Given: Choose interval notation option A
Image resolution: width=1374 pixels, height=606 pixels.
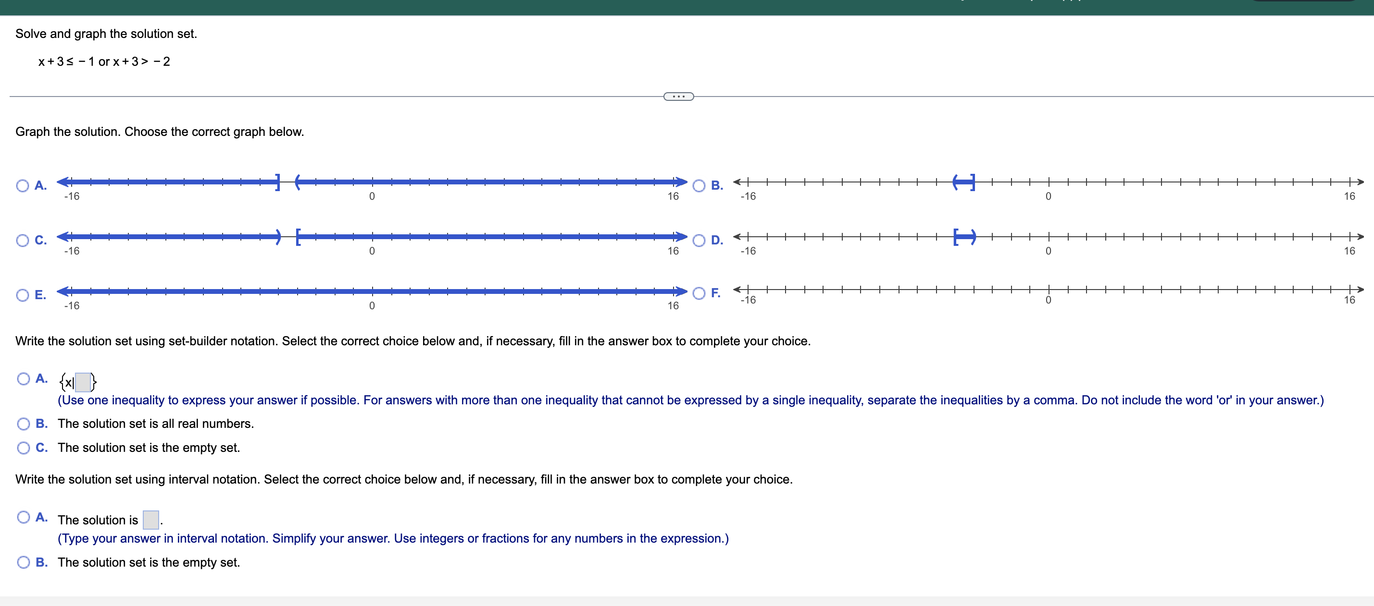Looking at the screenshot, I should pos(24,517).
